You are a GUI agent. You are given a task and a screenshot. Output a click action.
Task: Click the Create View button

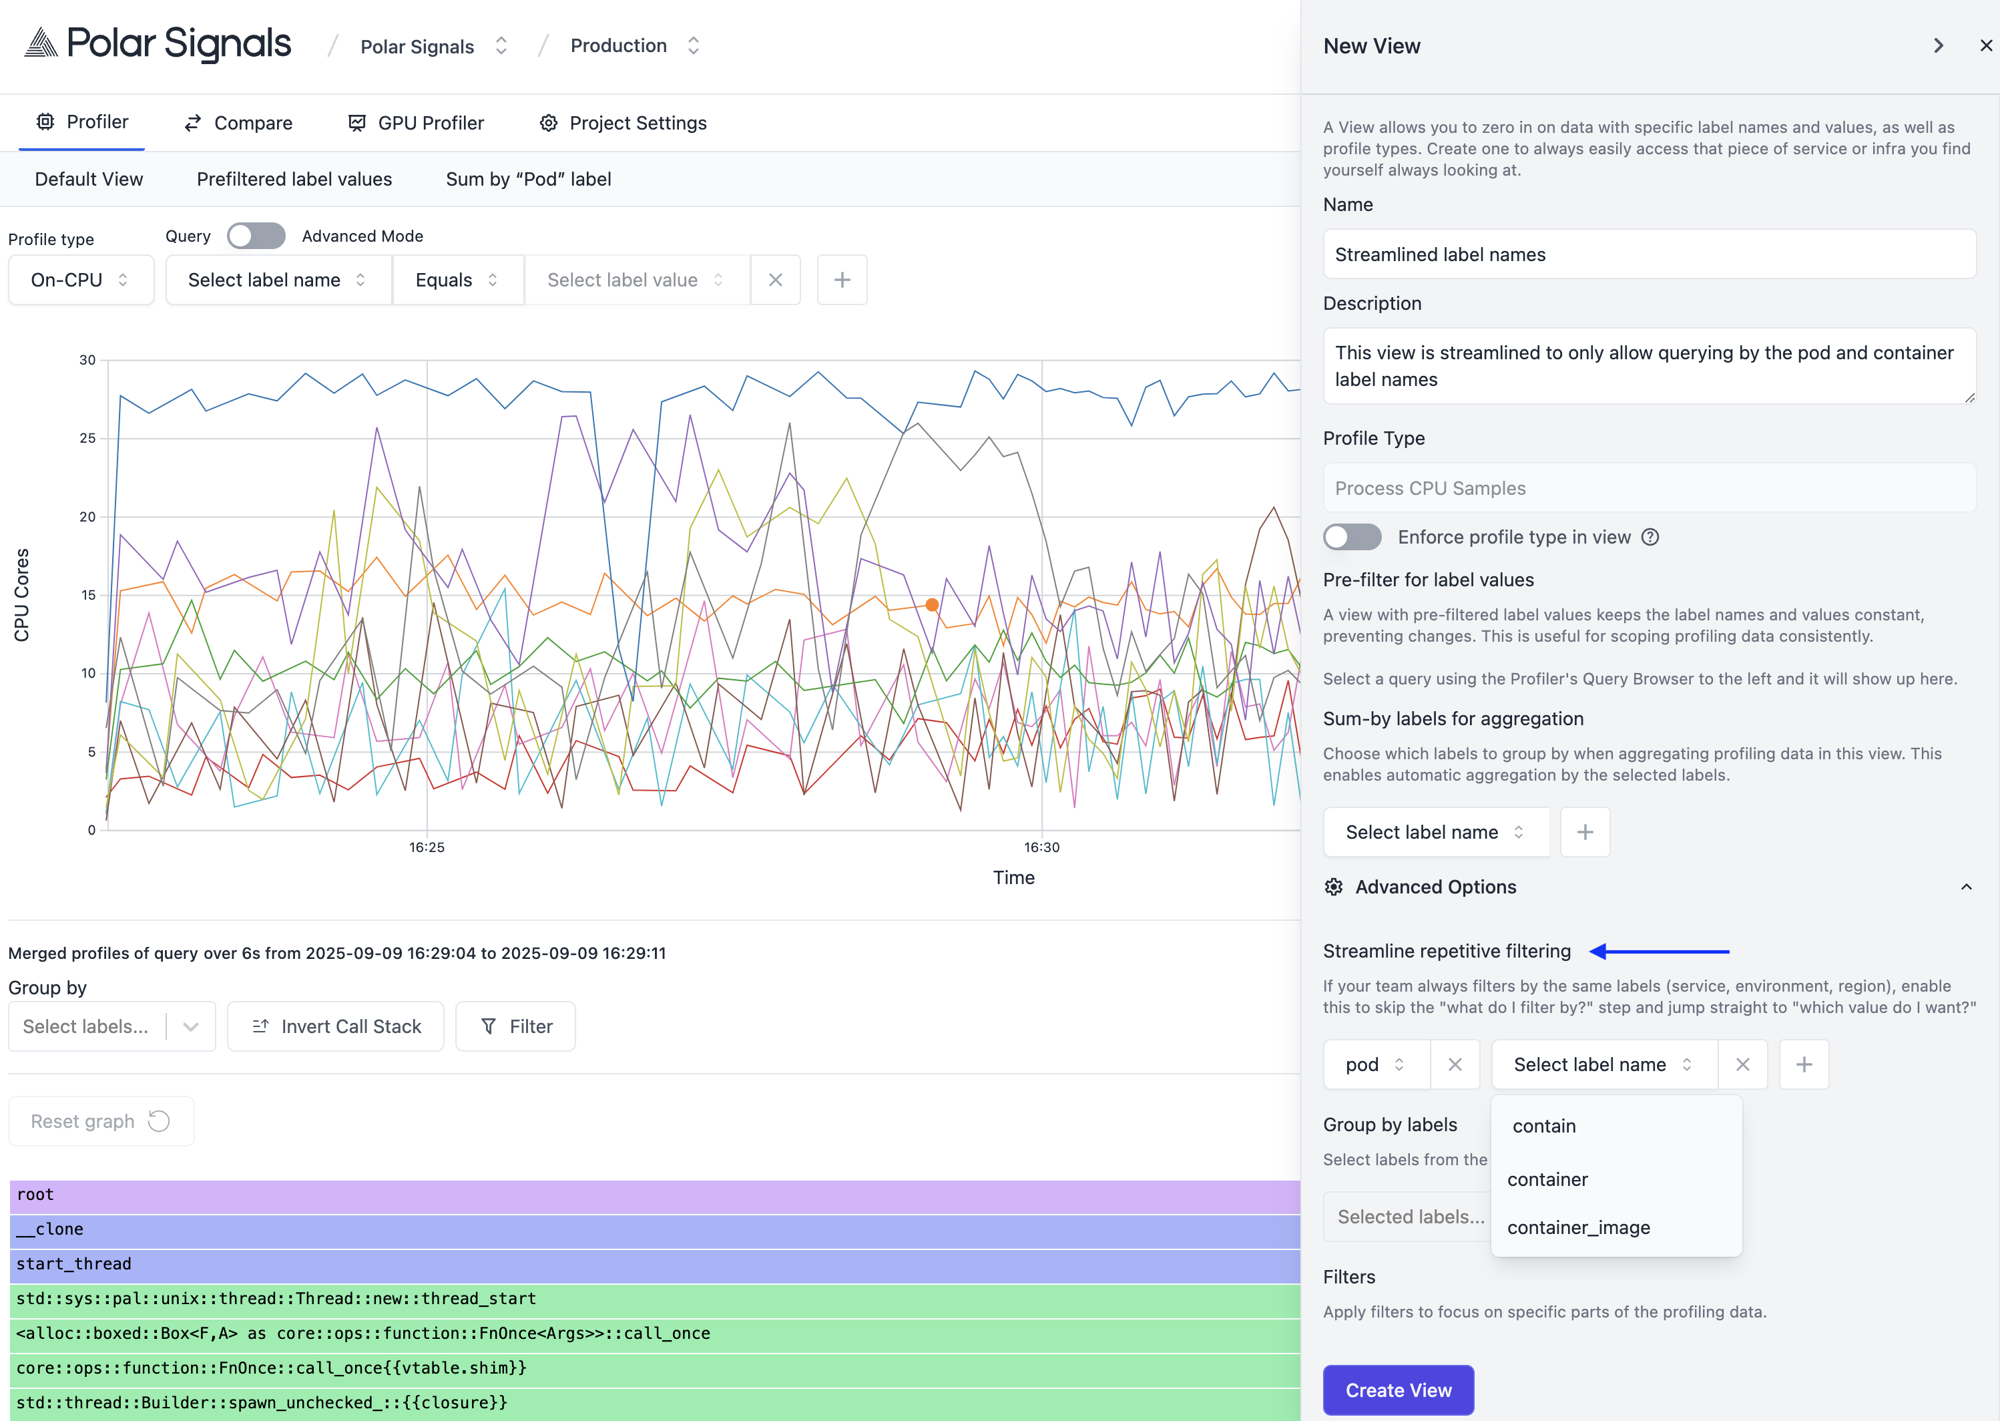pyautogui.click(x=1397, y=1390)
